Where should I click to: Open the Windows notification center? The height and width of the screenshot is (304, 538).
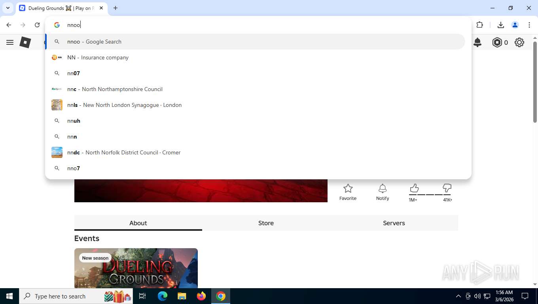click(x=525, y=296)
